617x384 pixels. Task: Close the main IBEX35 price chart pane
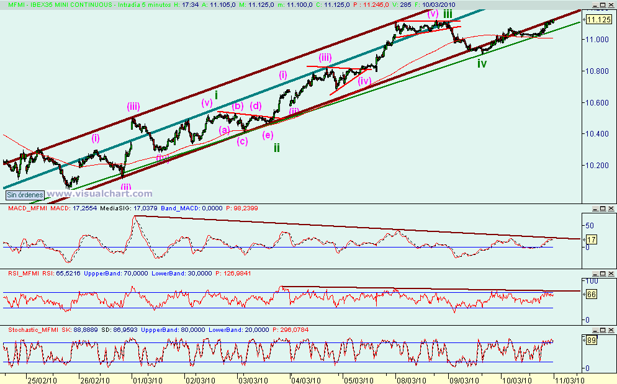click(x=610, y=5)
